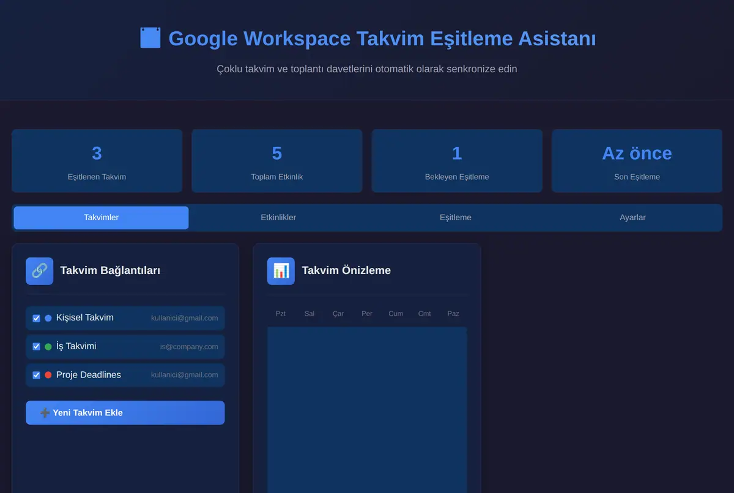Open the Ayarlar tab
Viewport: 734px width, 493px height.
pyautogui.click(x=632, y=218)
